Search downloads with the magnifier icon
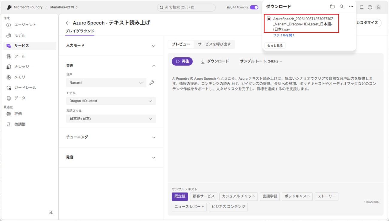The width and height of the screenshot is (389, 221). click(341, 6)
